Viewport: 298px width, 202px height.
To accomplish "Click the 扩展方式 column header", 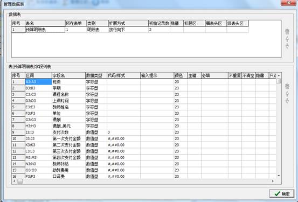I will 128,23.
